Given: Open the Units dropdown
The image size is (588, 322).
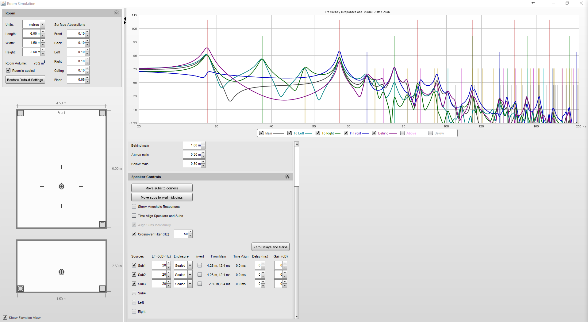Looking at the screenshot, I should [x=43, y=25].
